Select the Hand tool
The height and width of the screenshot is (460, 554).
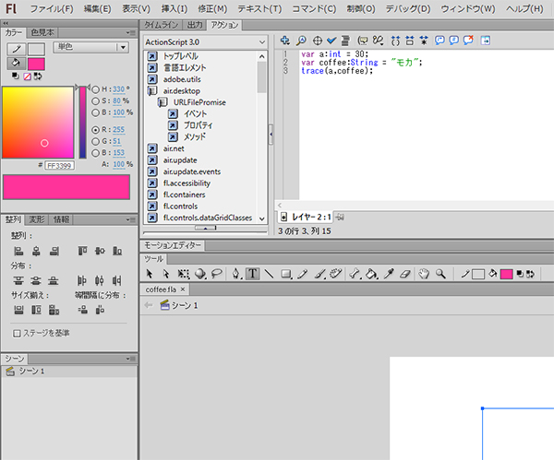[x=423, y=274]
